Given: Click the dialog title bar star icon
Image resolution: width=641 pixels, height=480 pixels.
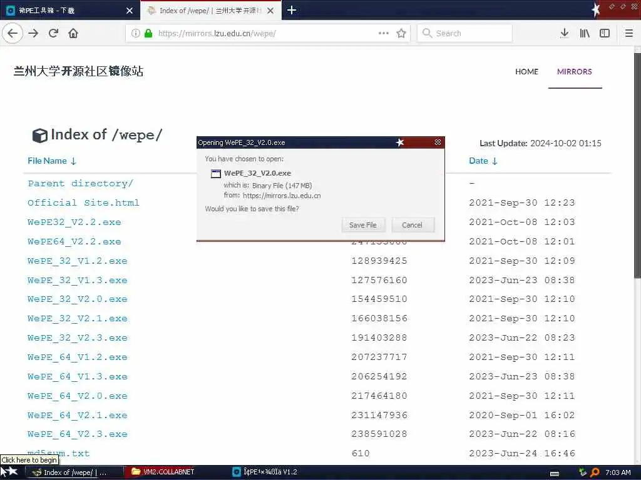Looking at the screenshot, I should click(x=400, y=142).
